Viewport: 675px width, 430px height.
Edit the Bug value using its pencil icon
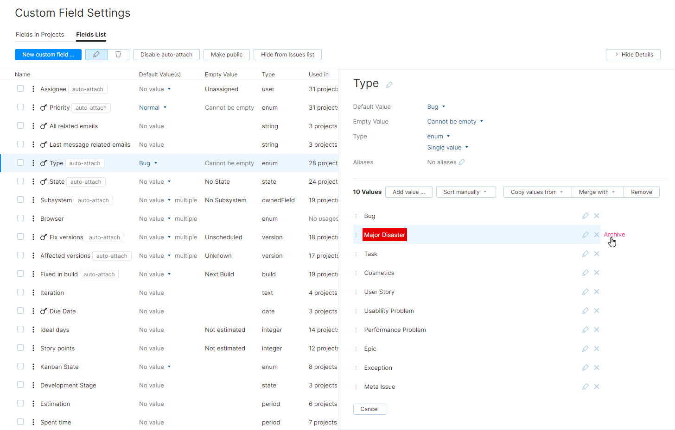[585, 215]
